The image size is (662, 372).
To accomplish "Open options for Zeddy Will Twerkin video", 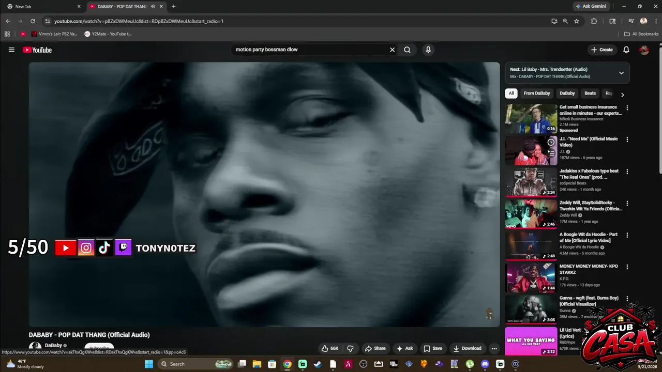I will [627, 203].
